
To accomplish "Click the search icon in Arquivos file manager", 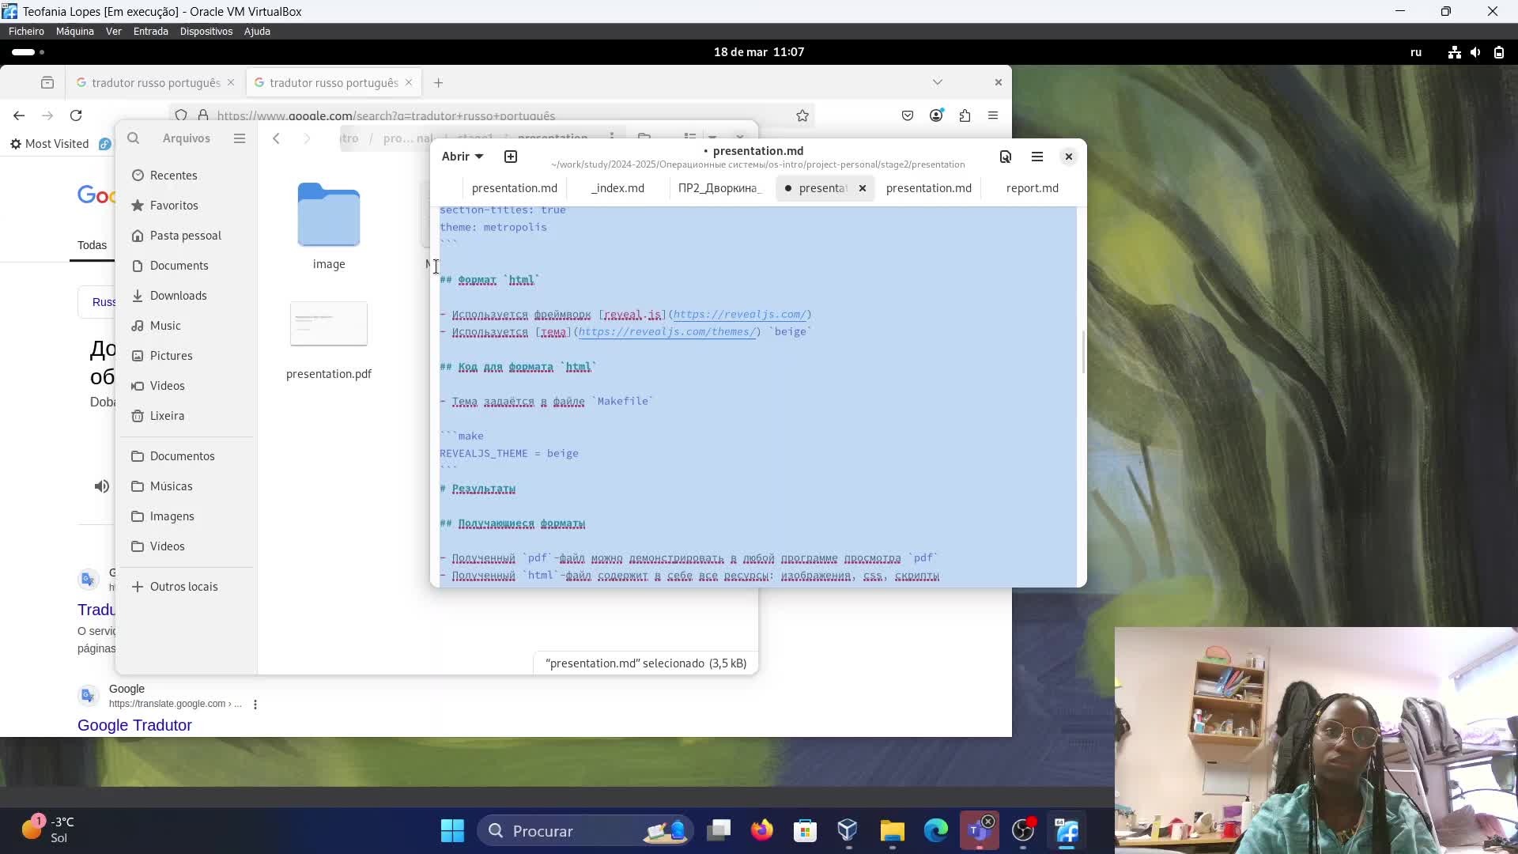I will [x=134, y=138].
